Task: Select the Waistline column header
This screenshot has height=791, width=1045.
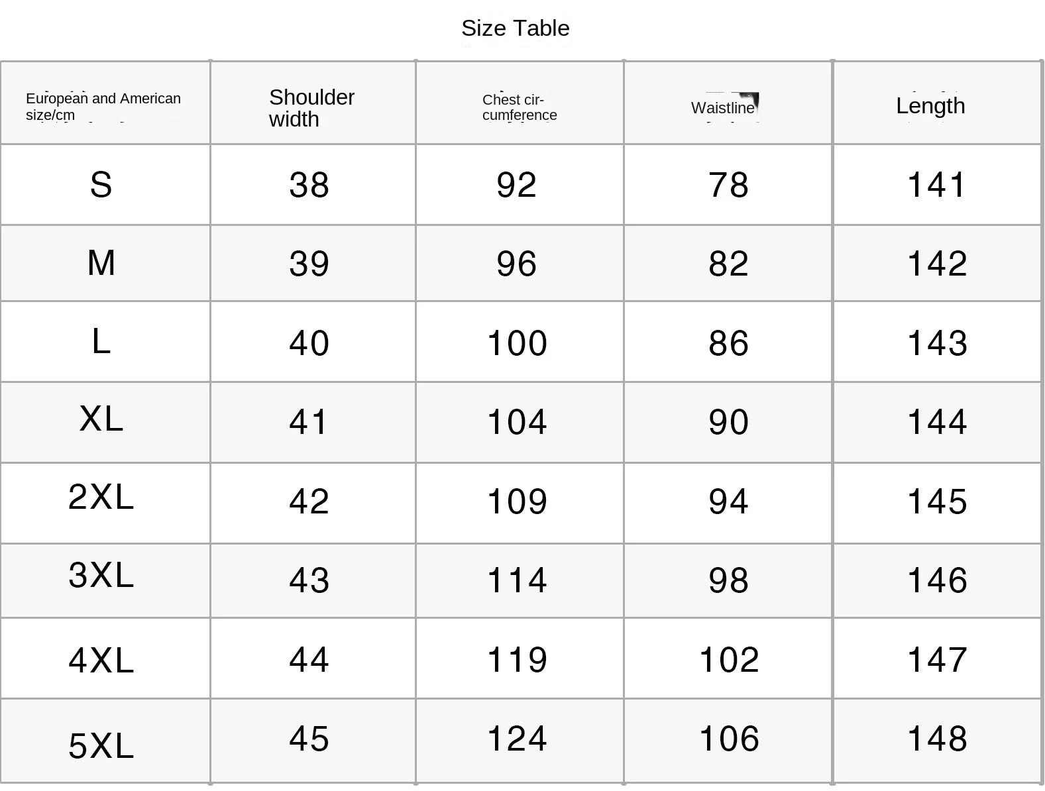Action: coord(722,108)
